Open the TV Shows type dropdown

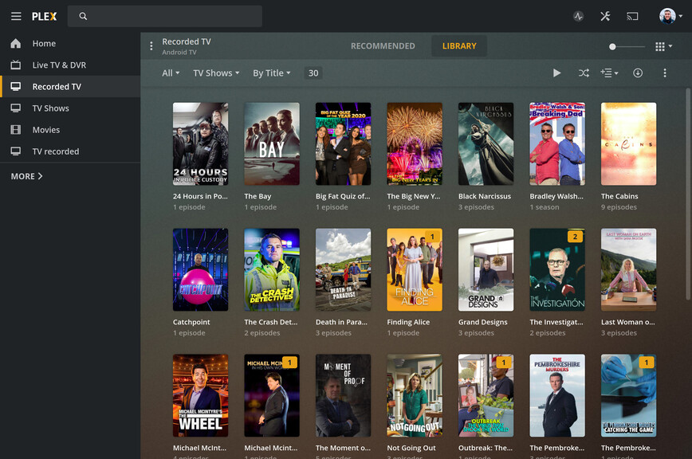pos(216,73)
